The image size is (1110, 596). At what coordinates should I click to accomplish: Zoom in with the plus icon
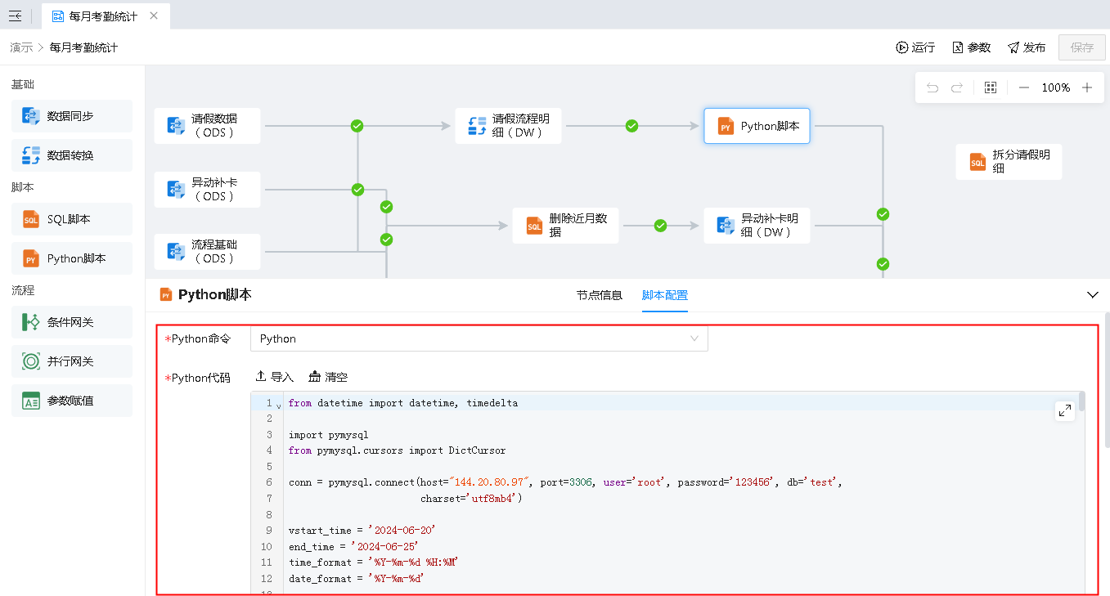tap(1087, 88)
